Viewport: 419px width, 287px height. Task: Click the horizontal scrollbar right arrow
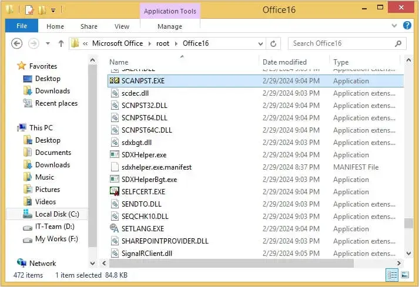click(399, 264)
